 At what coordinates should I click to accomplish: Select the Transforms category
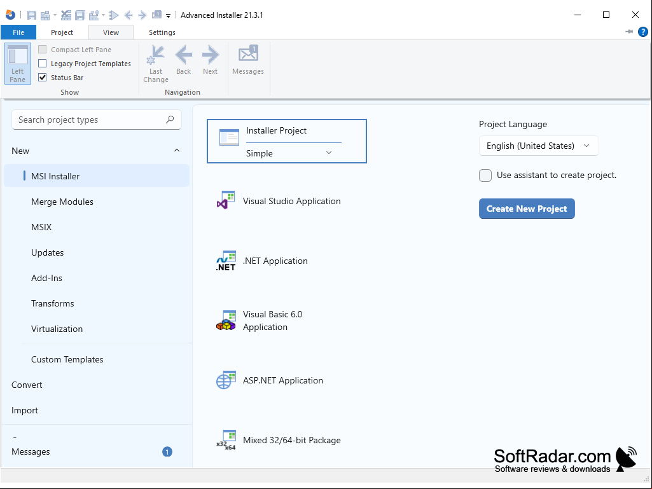click(x=52, y=303)
